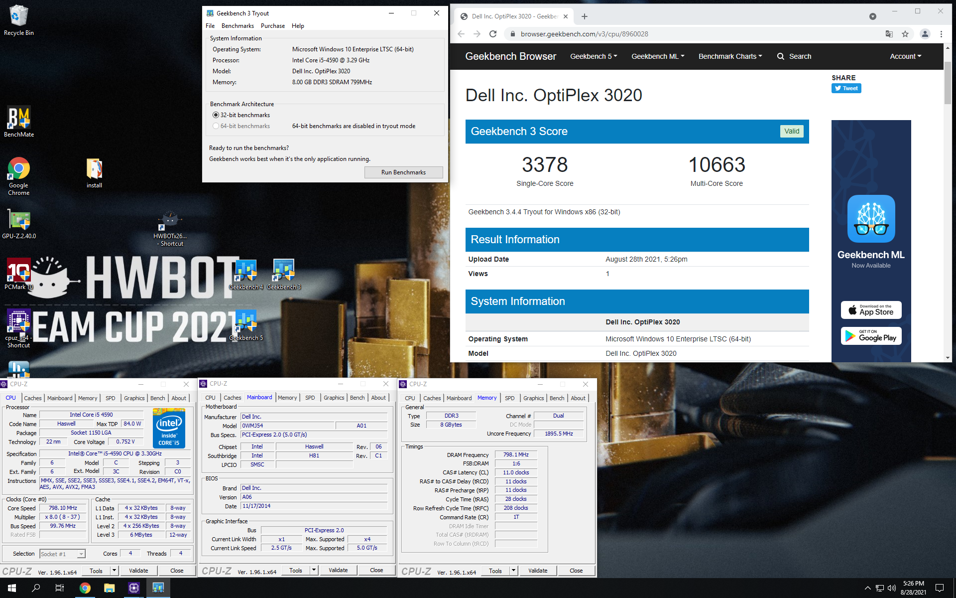956x598 pixels.
Task: Open the Help menu in Geekbench 3
Action: coord(298,26)
